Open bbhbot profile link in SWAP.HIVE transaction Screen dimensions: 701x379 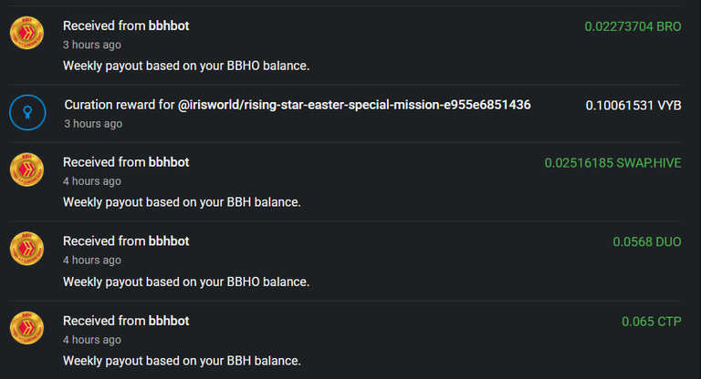click(169, 162)
